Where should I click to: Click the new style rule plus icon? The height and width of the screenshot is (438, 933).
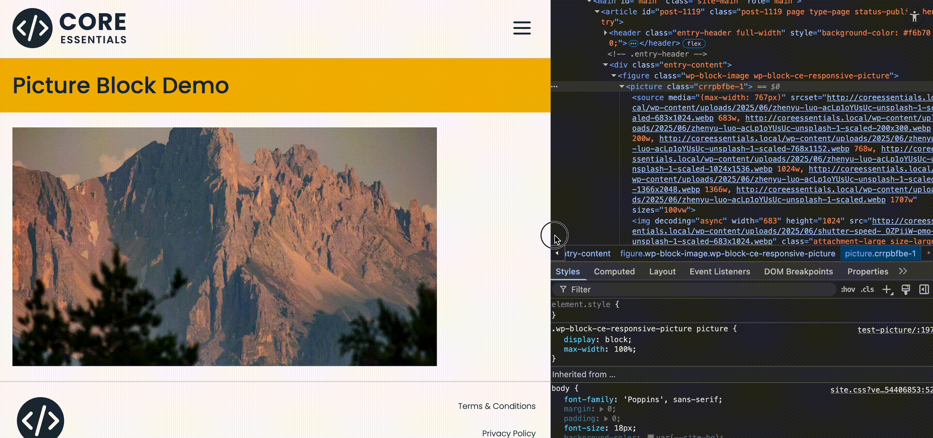pyautogui.click(x=887, y=289)
